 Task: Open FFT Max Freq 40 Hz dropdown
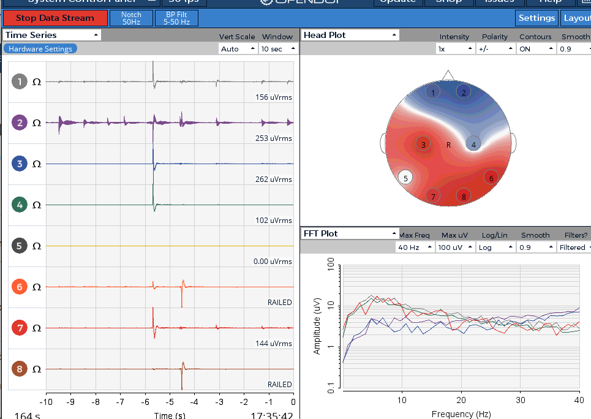coord(415,247)
